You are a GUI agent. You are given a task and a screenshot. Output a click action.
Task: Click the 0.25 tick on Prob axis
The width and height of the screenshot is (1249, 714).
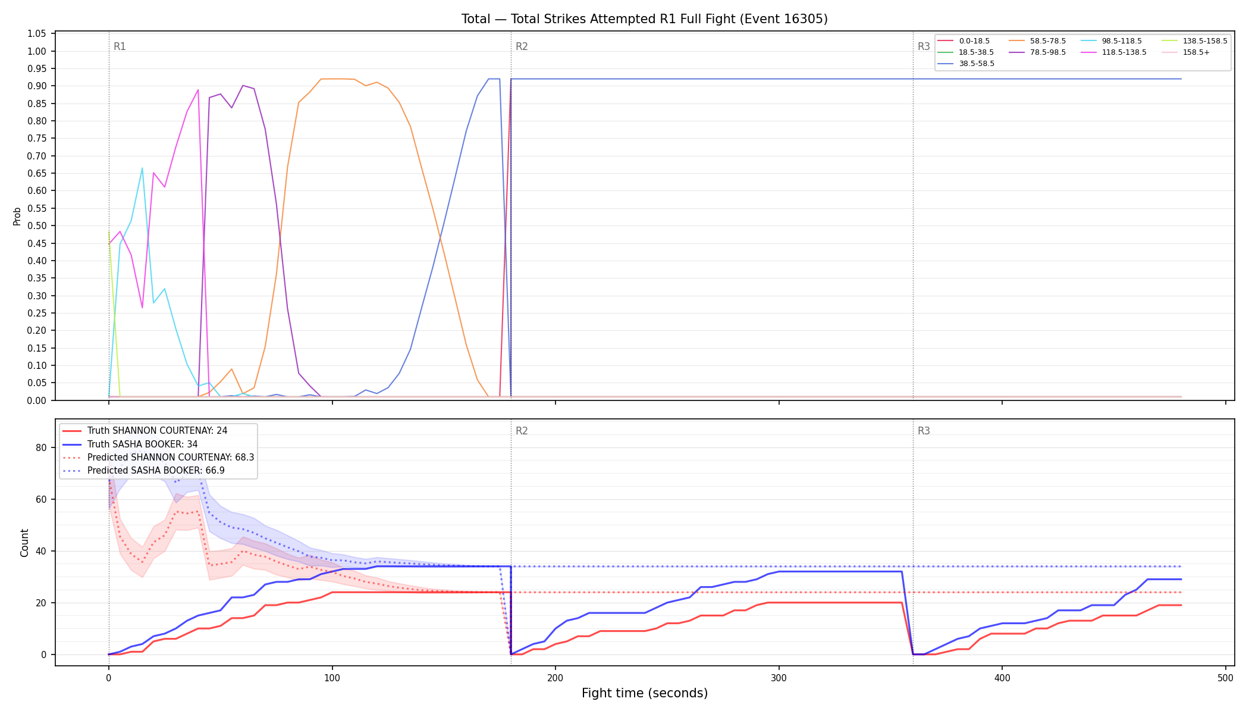37,313
